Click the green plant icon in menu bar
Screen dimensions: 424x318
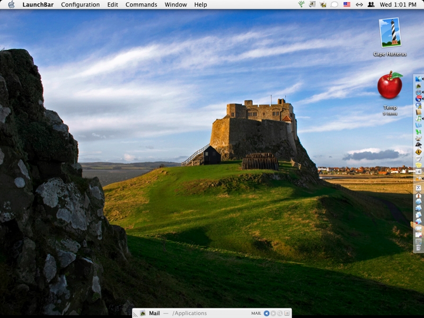[301, 4]
